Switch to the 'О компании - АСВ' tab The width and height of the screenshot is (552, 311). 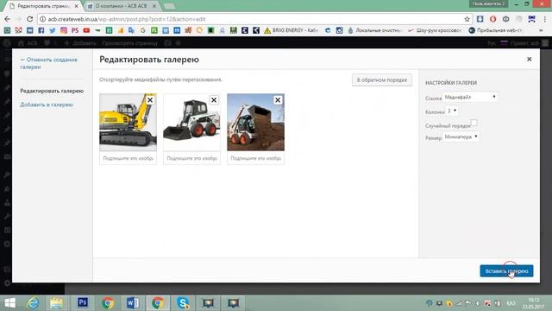[x=121, y=6]
